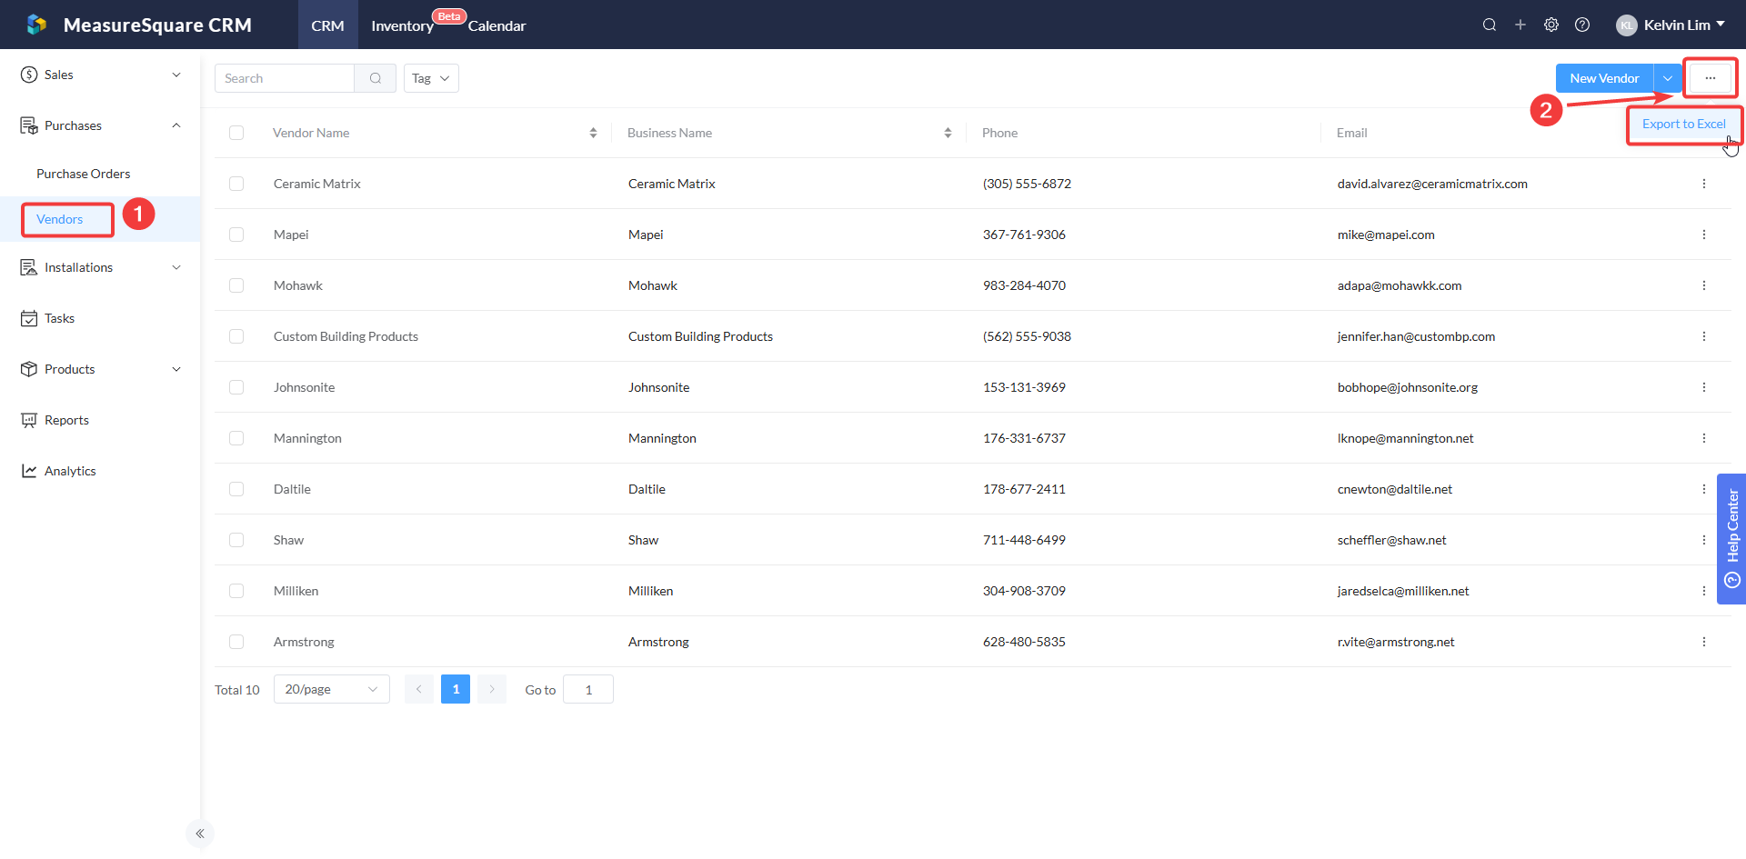Open Purchase Orders in sidebar
Image resolution: width=1746 pixels, height=859 pixels.
(84, 174)
